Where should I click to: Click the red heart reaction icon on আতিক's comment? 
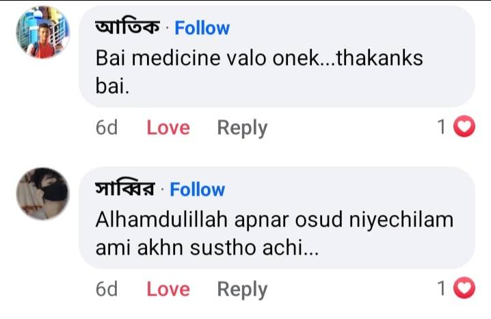pos(465,127)
